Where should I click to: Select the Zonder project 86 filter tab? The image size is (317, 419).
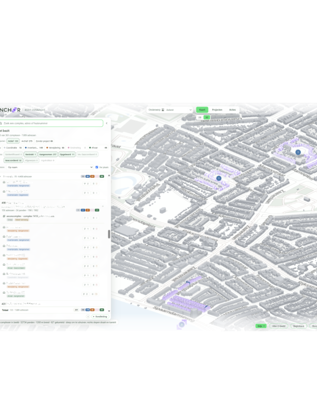point(44,141)
